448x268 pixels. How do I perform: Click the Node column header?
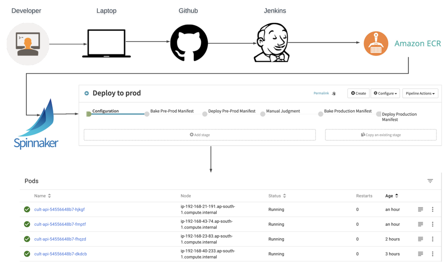point(186,196)
